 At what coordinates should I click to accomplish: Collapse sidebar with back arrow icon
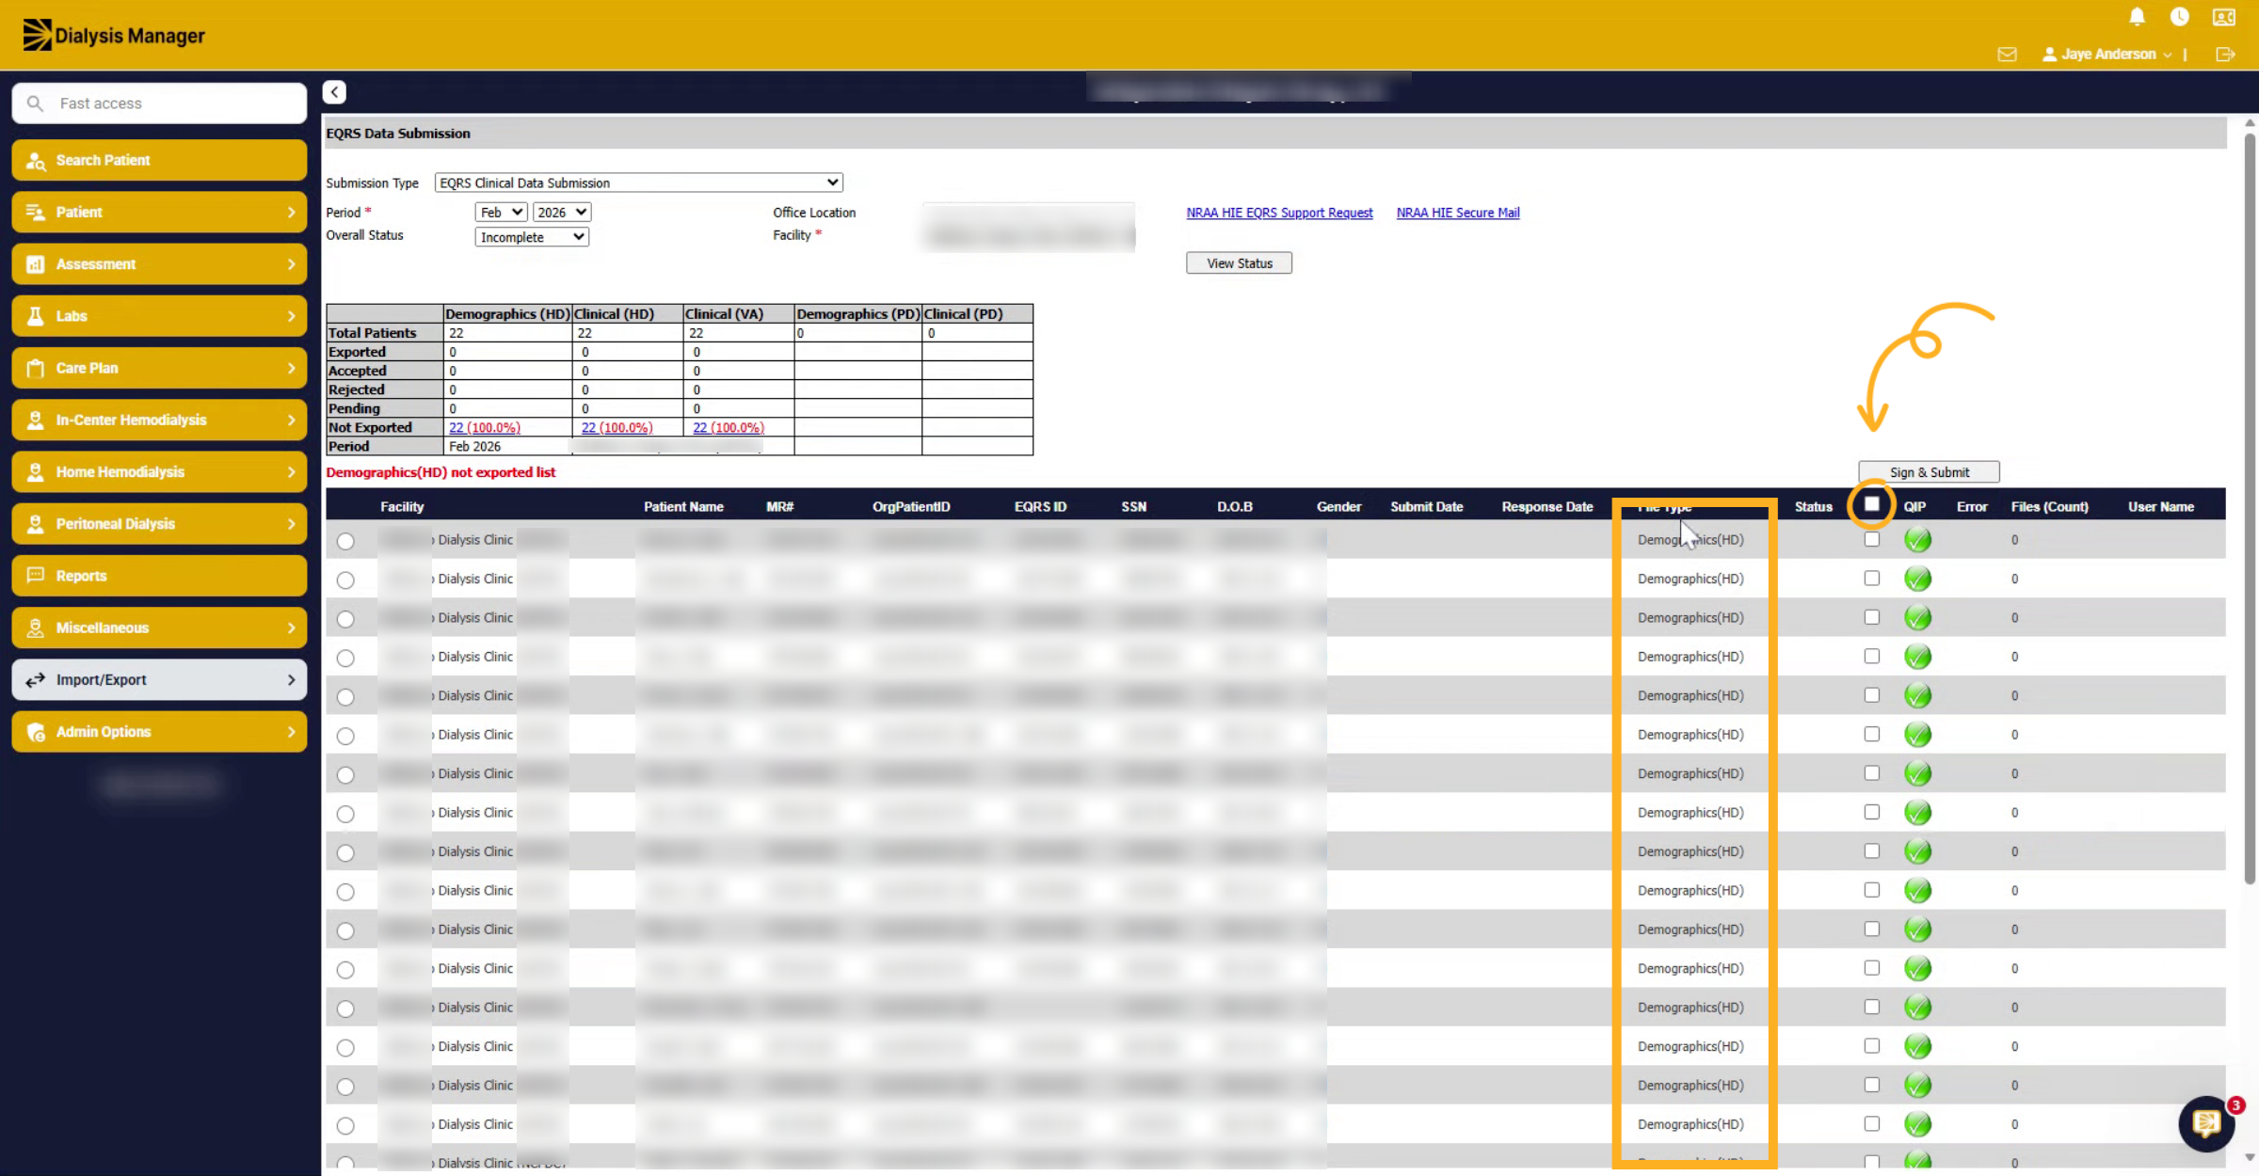(x=334, y=92)
